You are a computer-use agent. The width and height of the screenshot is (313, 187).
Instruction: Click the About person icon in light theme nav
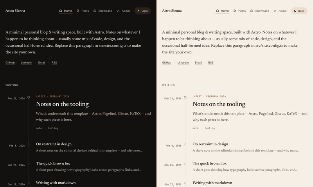275,11
